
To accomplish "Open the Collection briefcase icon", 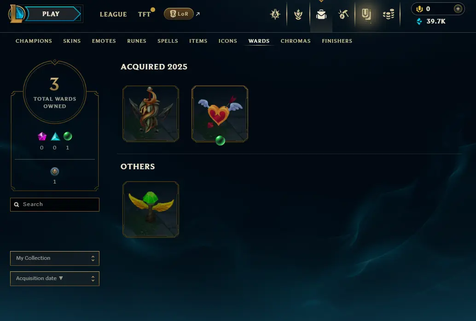I will (x=321, y=14).
